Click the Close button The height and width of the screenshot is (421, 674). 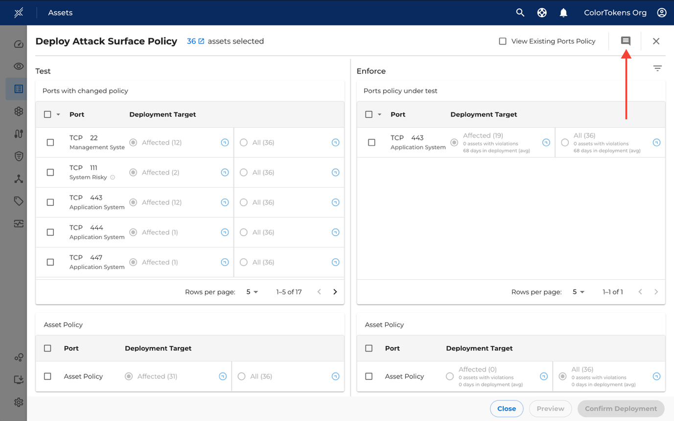click(507, 409)
